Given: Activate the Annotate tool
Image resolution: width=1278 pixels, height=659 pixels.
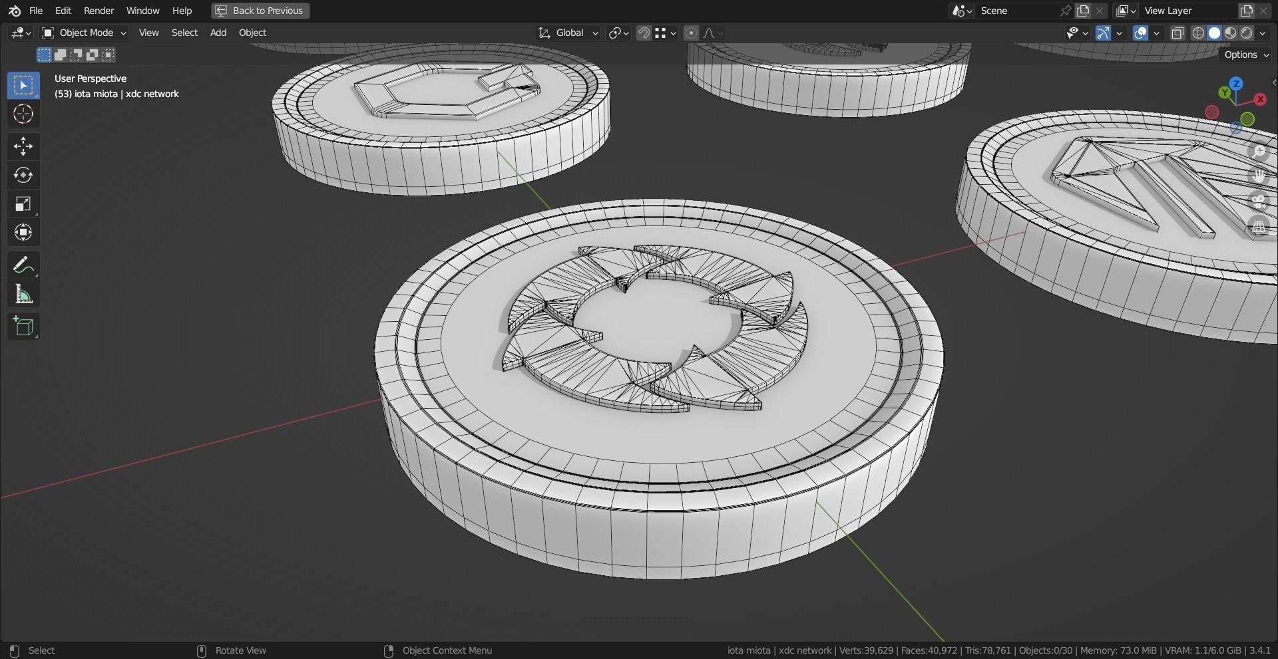Looking at the screenshot, I should tap(23, 265).
